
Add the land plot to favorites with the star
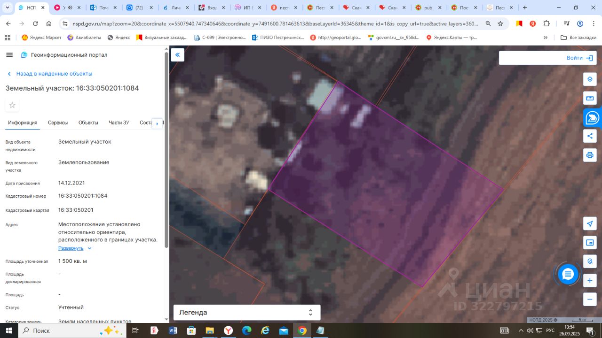point(12,105)
